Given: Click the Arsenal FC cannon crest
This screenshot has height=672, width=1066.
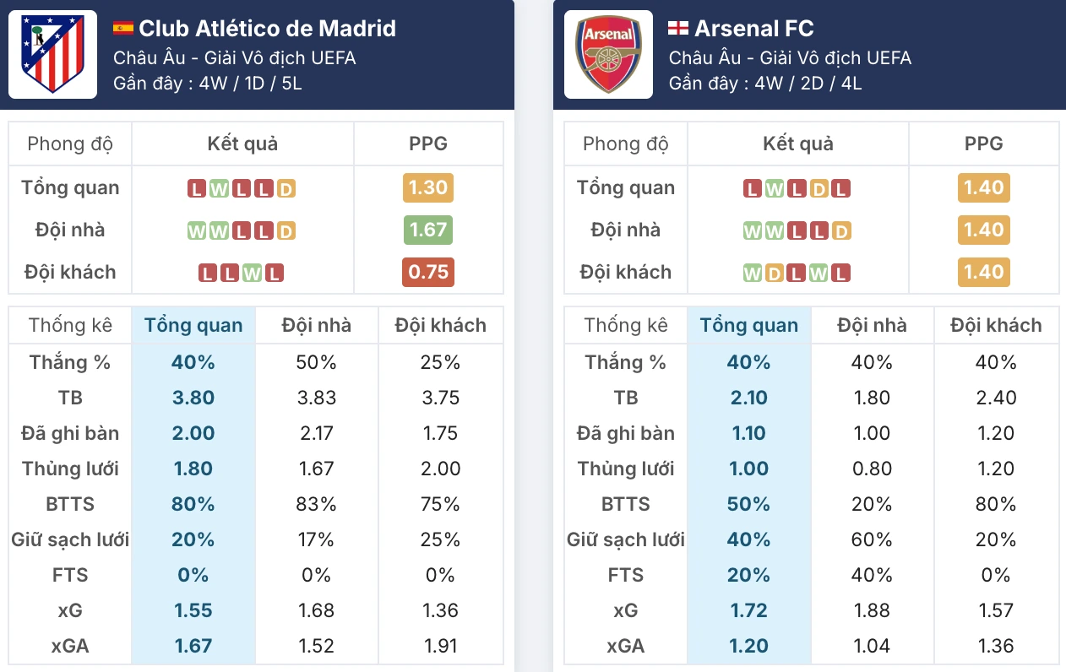Looking at the screenshot, I should point(608,53).
